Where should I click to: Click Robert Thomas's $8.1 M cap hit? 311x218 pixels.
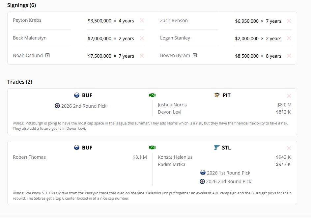pos(140,157)
